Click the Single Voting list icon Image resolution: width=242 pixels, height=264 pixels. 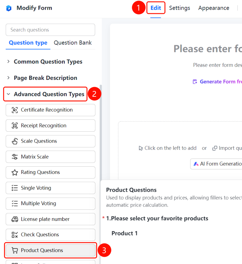pos(15,188)
